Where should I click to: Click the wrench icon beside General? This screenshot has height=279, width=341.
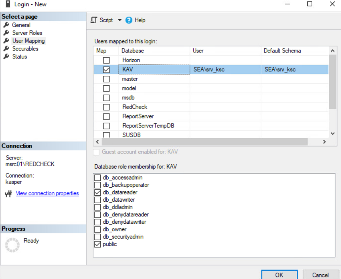pos(7,25)
